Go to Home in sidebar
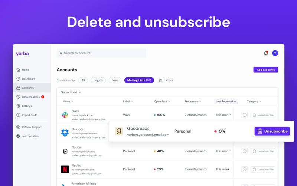Viewport: 297px width, 186px height. click(23, 70)
